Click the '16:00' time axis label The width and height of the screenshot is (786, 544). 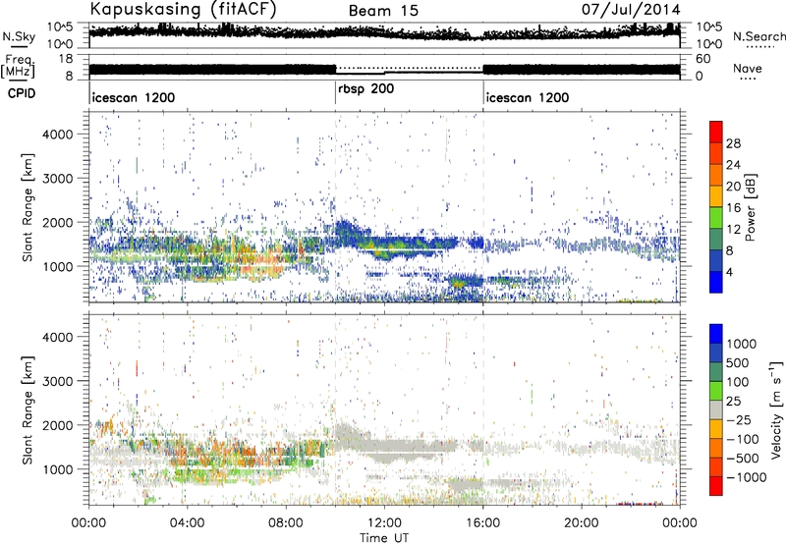pos(482,523)
